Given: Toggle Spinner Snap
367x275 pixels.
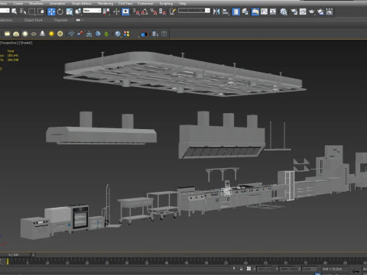Looking at the screenshot, I should point(162,11).
